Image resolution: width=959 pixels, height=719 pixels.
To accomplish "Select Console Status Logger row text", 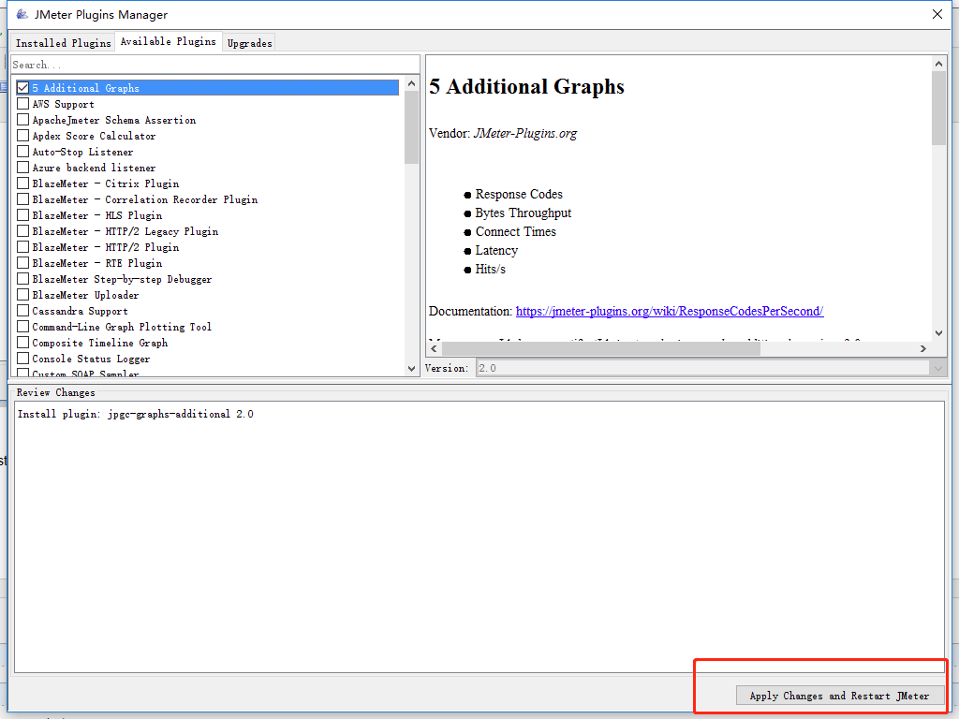I will [91, 359].
